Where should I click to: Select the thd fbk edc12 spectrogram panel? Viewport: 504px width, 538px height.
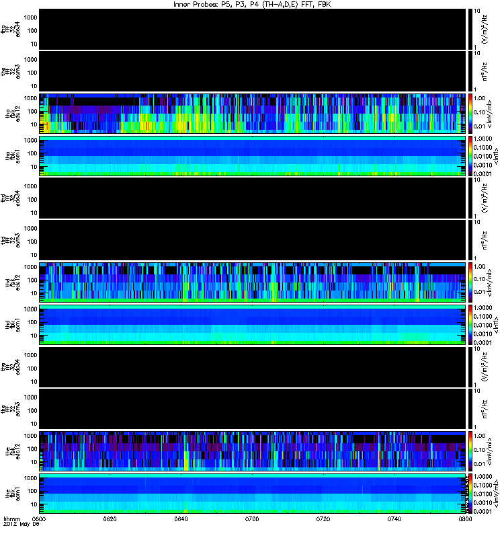pyautogui.click(x=253, y=282)
